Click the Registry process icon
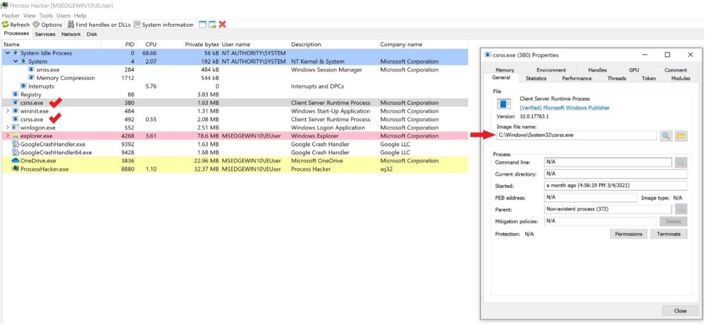The image size is (706, 325). coord(16,94)
